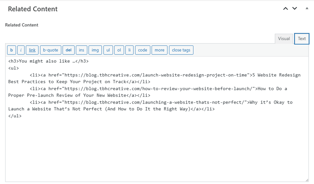314x184 pixels.
Task: Click the 'ol' ordered list button
Action: 119,50
